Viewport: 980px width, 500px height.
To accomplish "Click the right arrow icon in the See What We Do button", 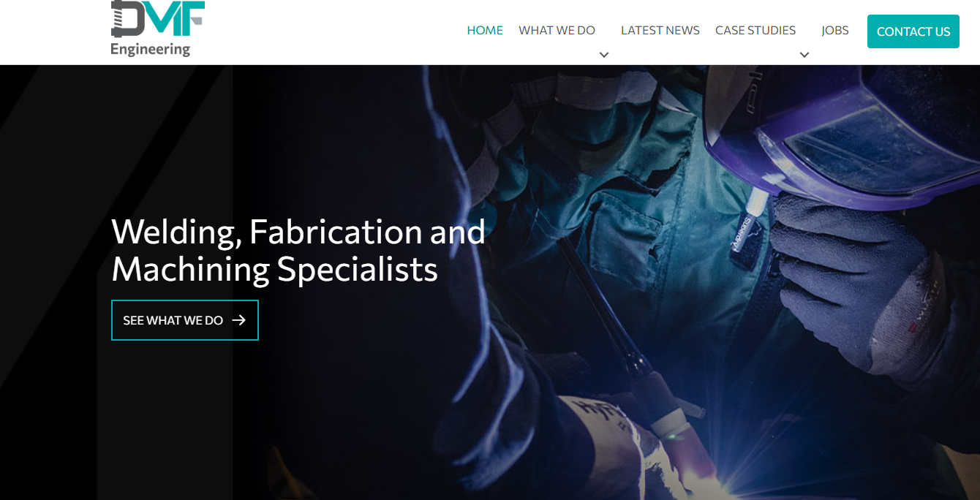I will pyautogui.click(x=238, y=320).
